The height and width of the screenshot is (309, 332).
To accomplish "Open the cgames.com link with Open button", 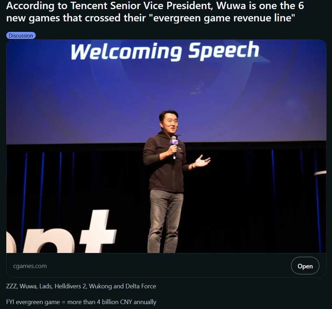I will tap(305, 266).
